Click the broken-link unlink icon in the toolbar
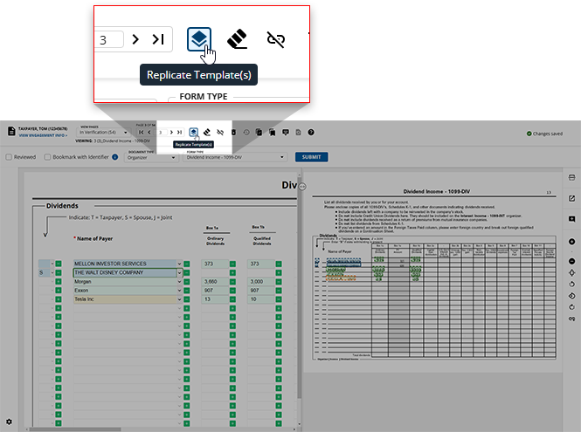 pos(220,132)
